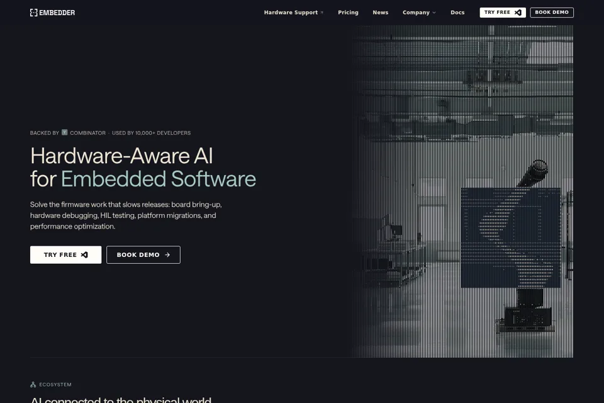Open the Docs link
Screen dimensions: 604x403
point(457,13)
